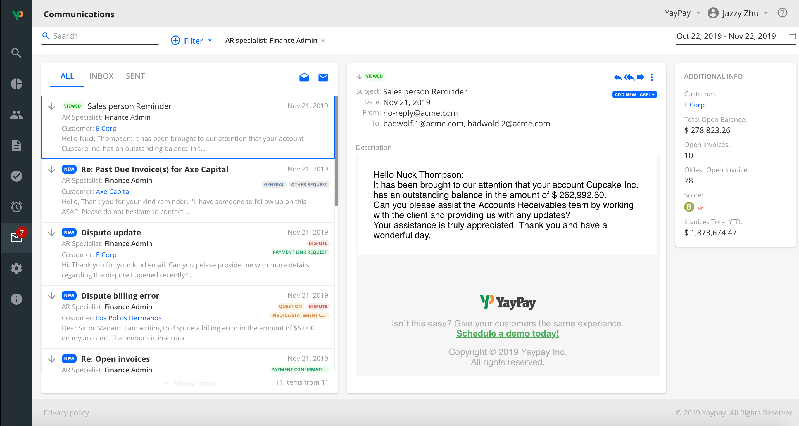Open the E Corp customer link in Additional Info
The height and width of the screenshot is (426, 799).
[694, 105]
